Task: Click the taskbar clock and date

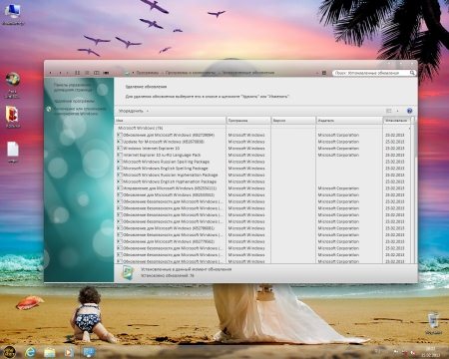Action: 431,351
